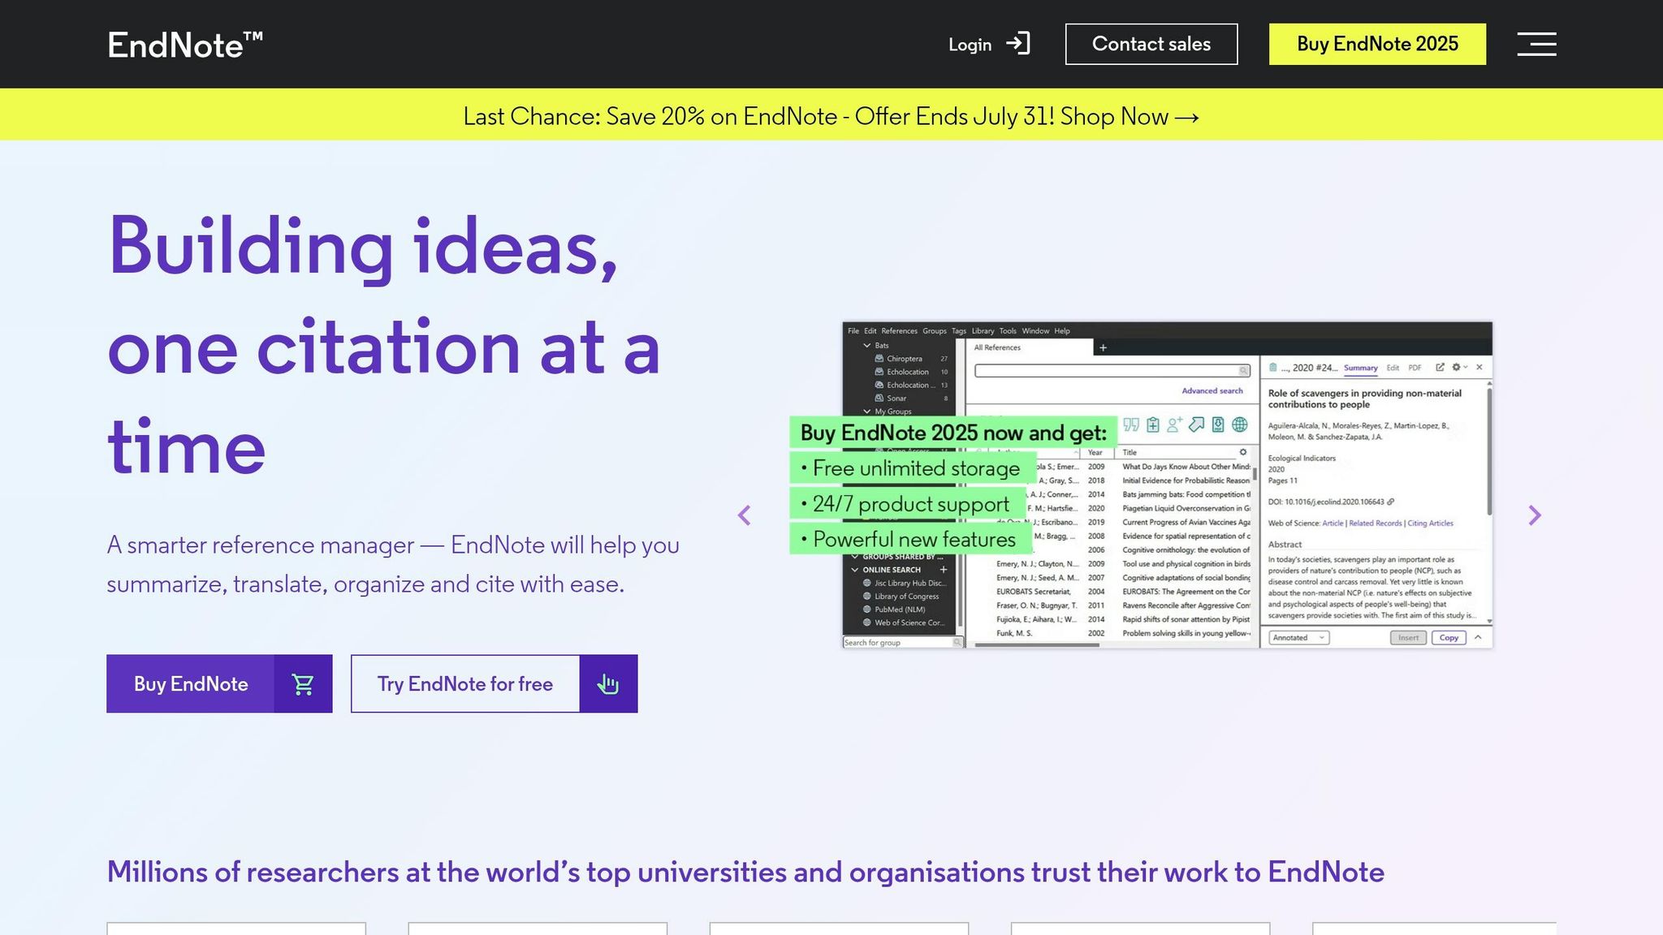Viewport: 1663px width, 935px height.
Task: Click the login arrow icon beside Login
Action: [1018, 44]
